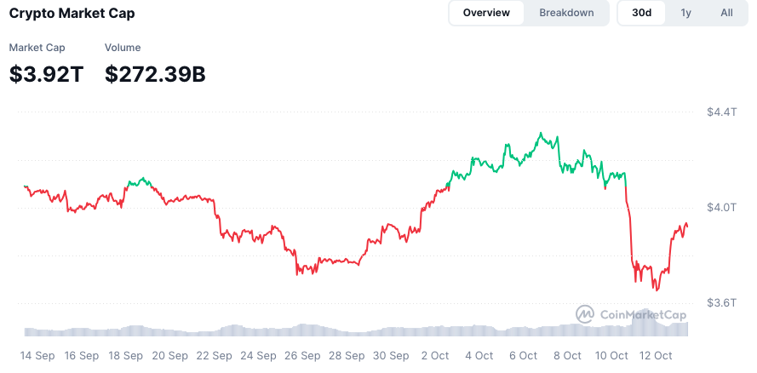Screen dimensions: 757x373
Task: Open the Breakdown tab
Action: [566, 13]
